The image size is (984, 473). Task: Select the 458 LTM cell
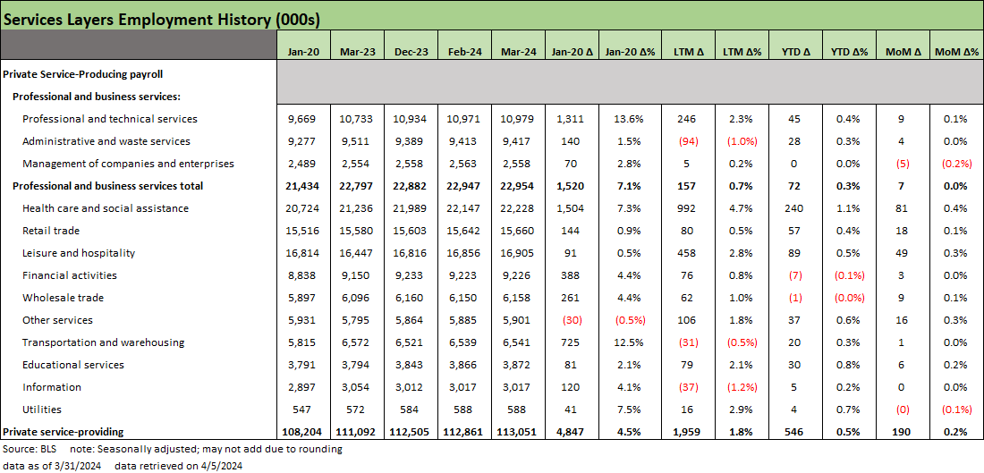point(686,253)
